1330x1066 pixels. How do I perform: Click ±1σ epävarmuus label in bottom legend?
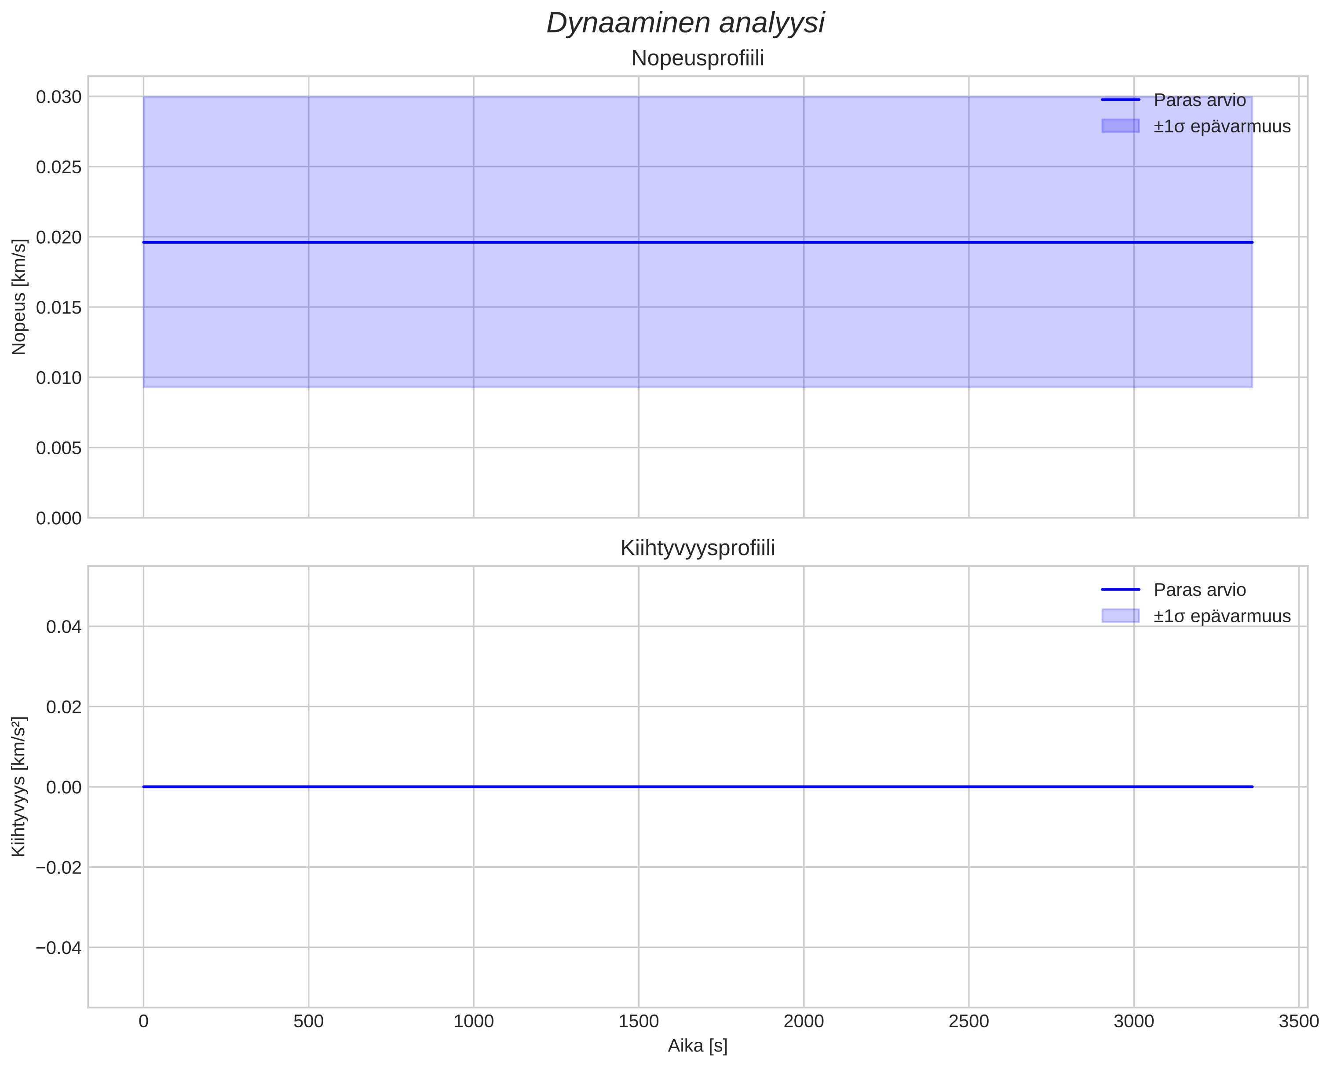click(1221, 616)
